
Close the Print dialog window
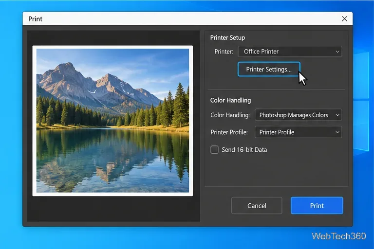pyautogui.click(x=344, y=19)
